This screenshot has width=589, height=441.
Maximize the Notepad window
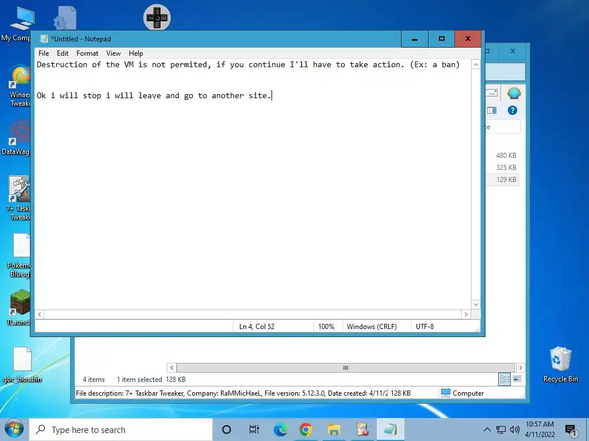(441, 39)
